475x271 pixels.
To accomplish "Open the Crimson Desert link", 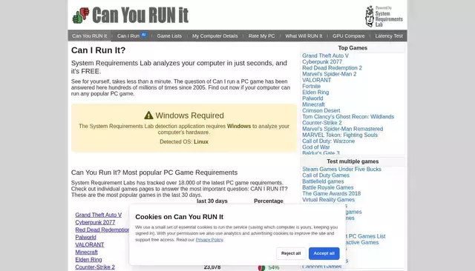I will [321, 110].
